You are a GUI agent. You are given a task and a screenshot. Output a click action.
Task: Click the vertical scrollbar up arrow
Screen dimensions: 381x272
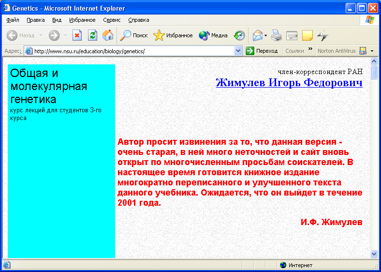click(x=374, y=61)
